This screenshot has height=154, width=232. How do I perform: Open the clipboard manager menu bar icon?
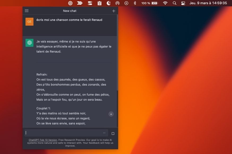[100, 3]
